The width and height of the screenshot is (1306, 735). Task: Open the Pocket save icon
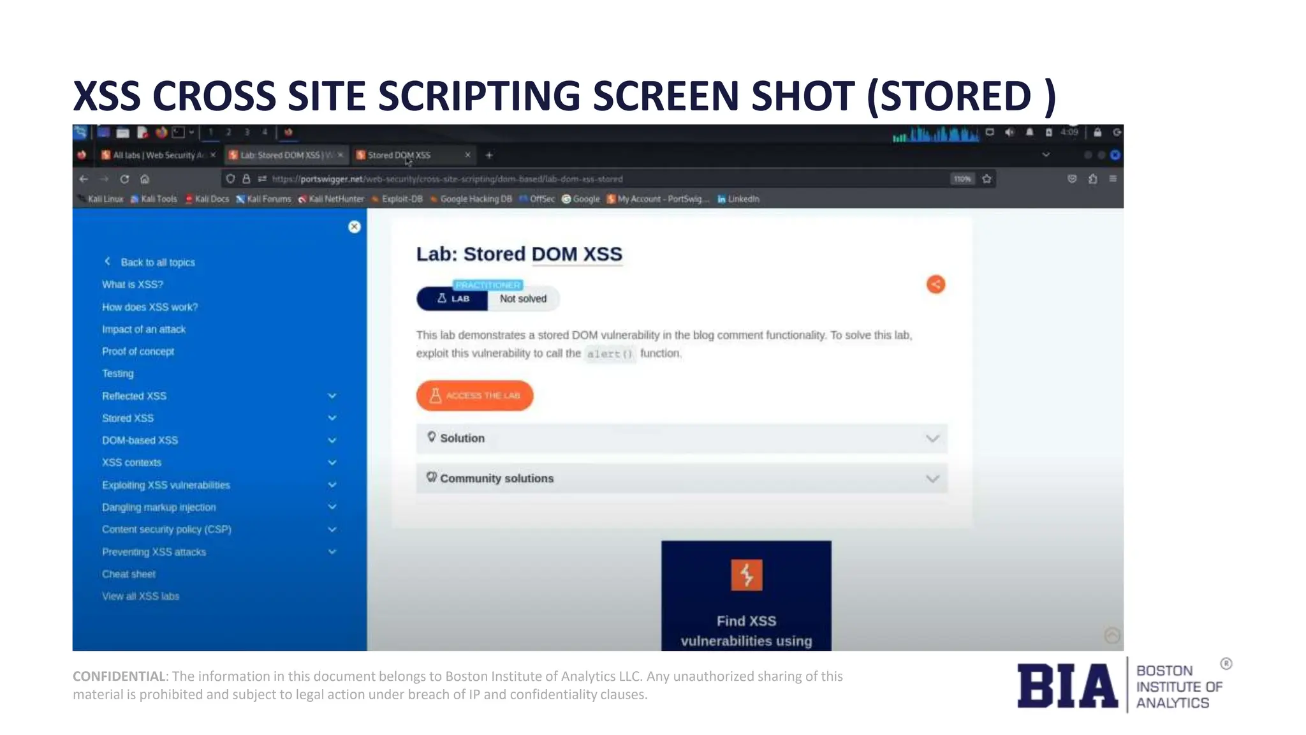1072,179
